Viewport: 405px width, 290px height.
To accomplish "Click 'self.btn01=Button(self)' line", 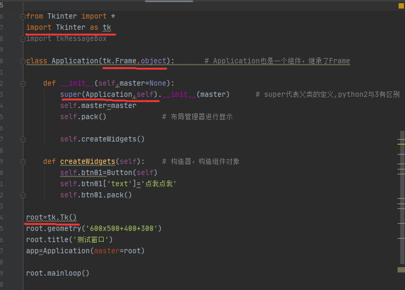I will pyautogui.click(x=109, y=172).
